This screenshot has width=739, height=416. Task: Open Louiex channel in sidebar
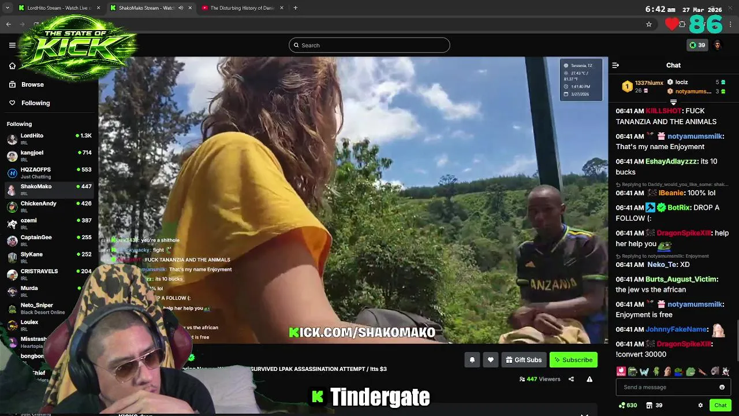[49, 325]
